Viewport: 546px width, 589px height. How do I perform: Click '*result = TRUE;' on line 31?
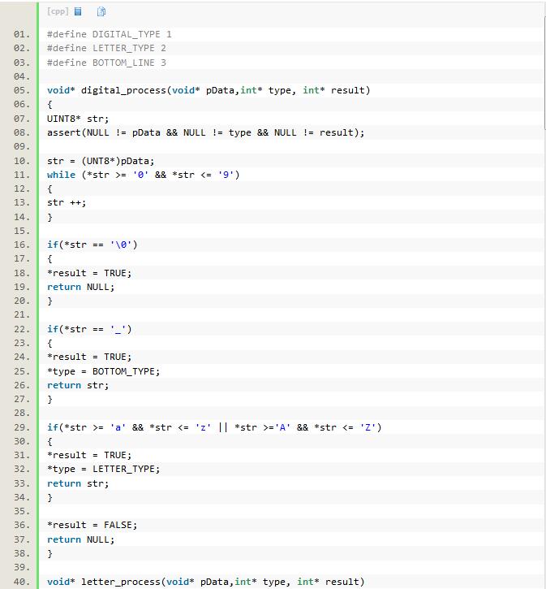tap(89, 455)
